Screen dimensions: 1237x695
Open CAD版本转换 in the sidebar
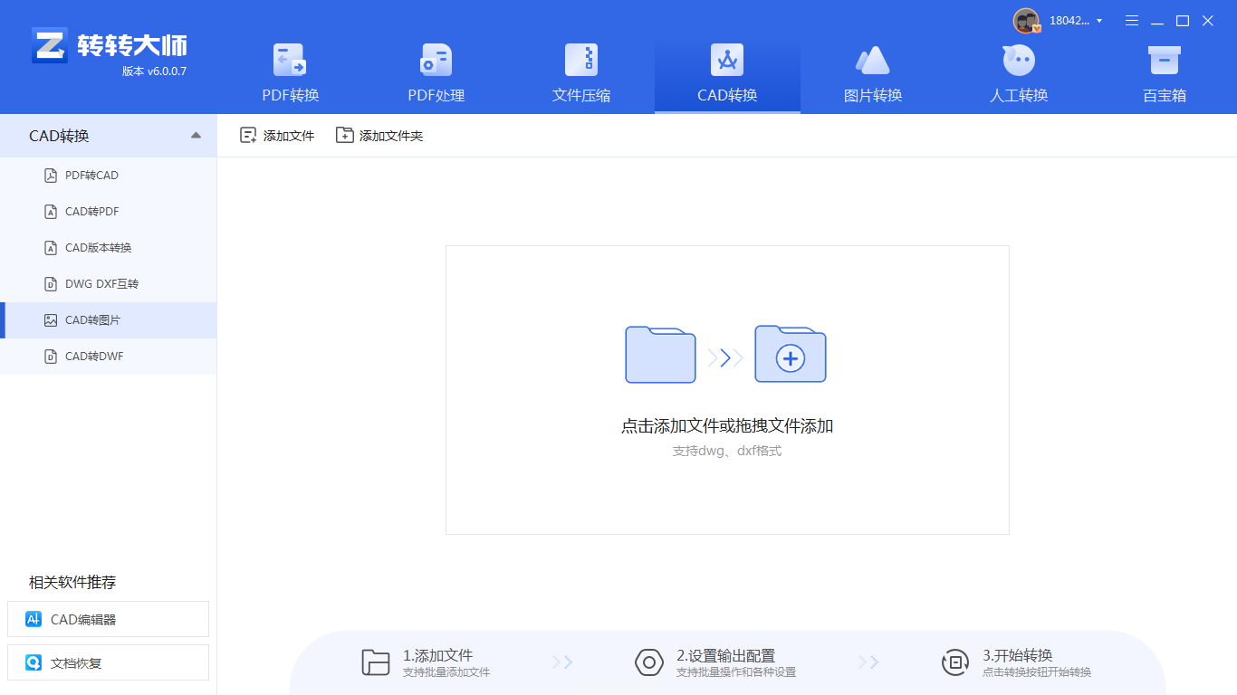pos(109,248)
